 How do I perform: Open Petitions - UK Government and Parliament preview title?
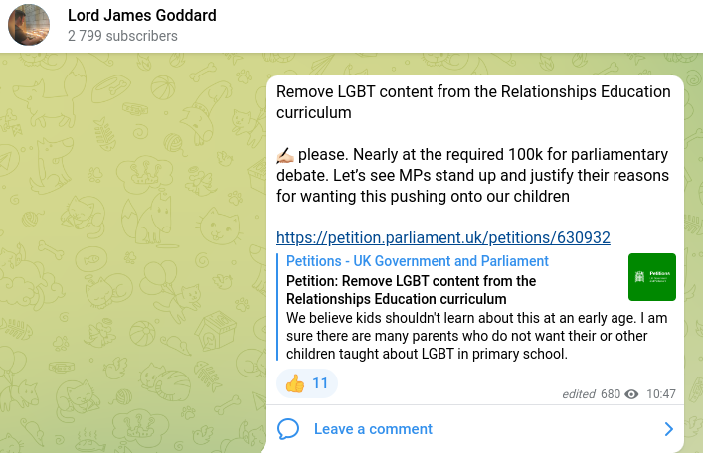pyautogui.click(x=417, y=261)
